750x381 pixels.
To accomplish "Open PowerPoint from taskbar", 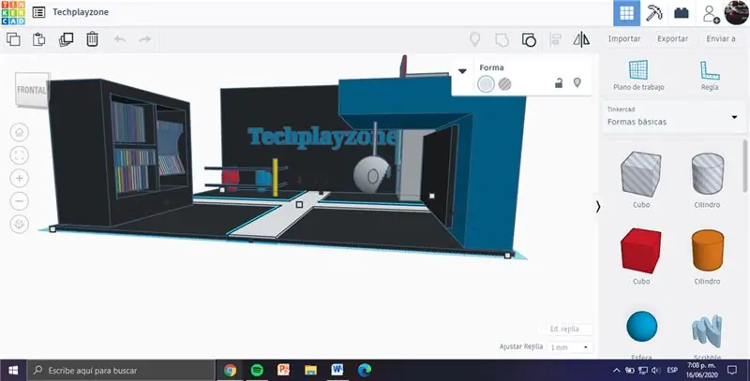I will coord(284,370).
